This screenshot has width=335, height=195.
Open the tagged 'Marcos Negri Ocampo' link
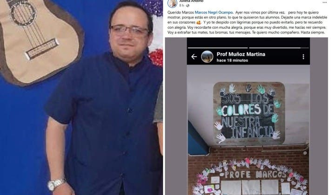point(214,13)
